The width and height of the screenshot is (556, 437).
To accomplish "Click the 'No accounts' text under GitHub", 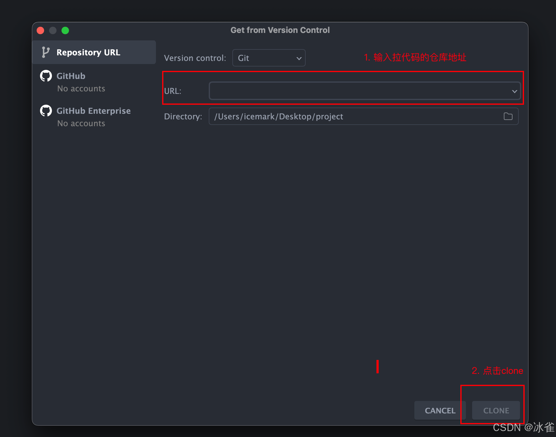I will [x=81, y=89].
